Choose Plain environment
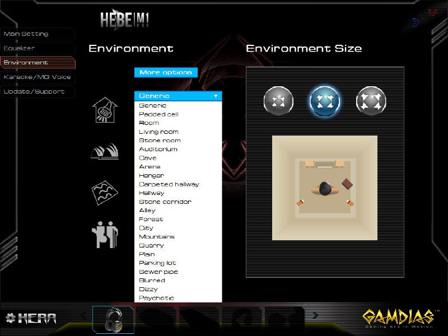448x336 pixels. [178, 254]
